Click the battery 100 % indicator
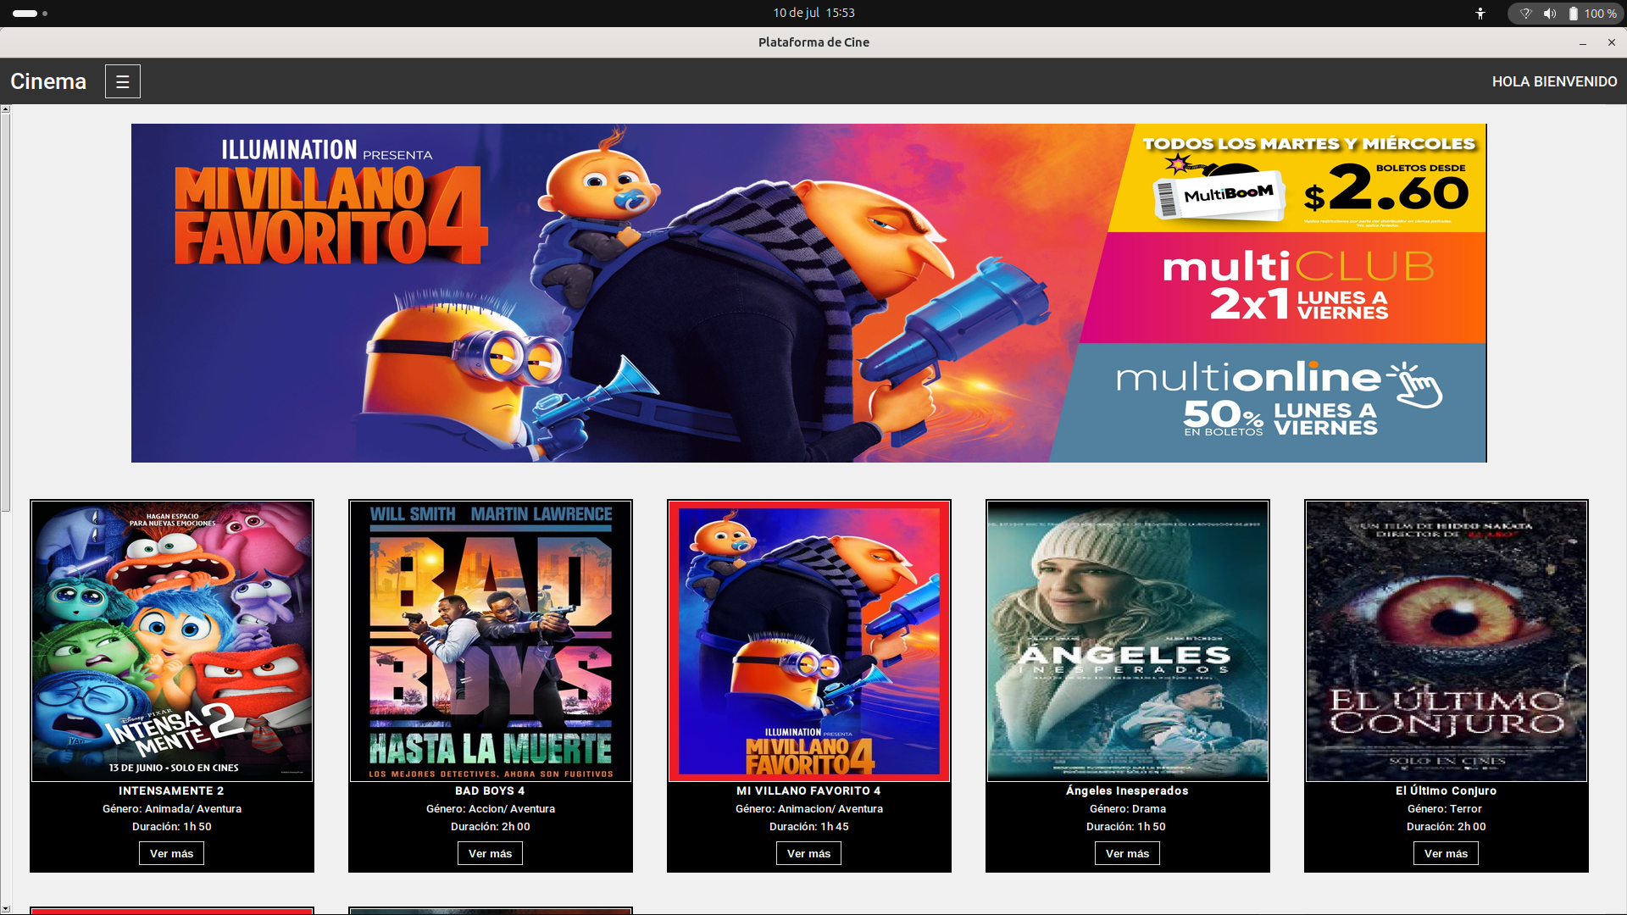The height and width of the screenshot is (915, 1627). (1591, 14)
